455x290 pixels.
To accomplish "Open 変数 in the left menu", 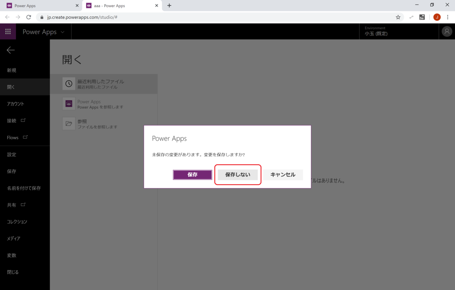I will tap(25, 255).
